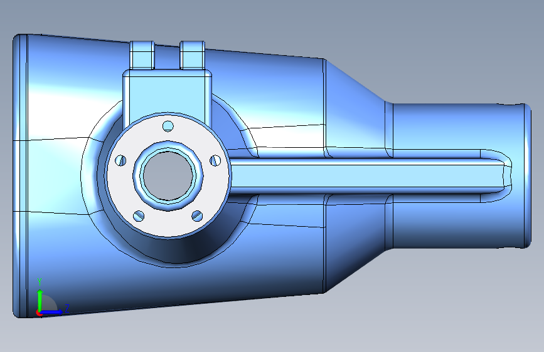Click the green Y axis arrow of the triad

click(40, 299)
